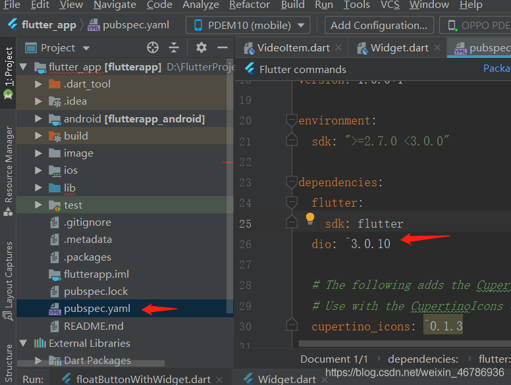This screenshot has width=511, height=385.
Task: Click the Packages link in Flutter commands
Action: click(x=497, y=68)
